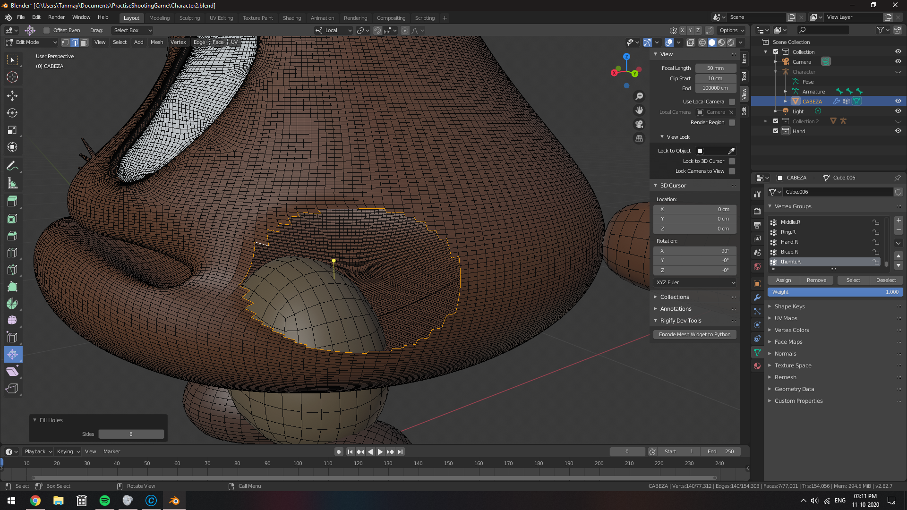Open the XYZ Euler rotation mode dropdown
The height and width of the screenshot is (510, 907).
click(695, 282)
